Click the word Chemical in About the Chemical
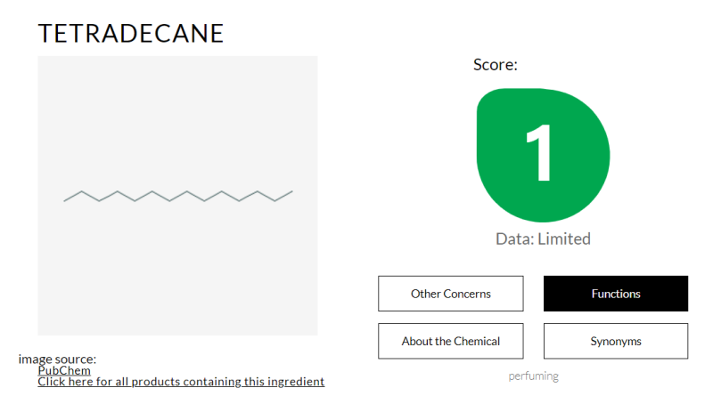 pyautogui.click(x=477, y=341)
